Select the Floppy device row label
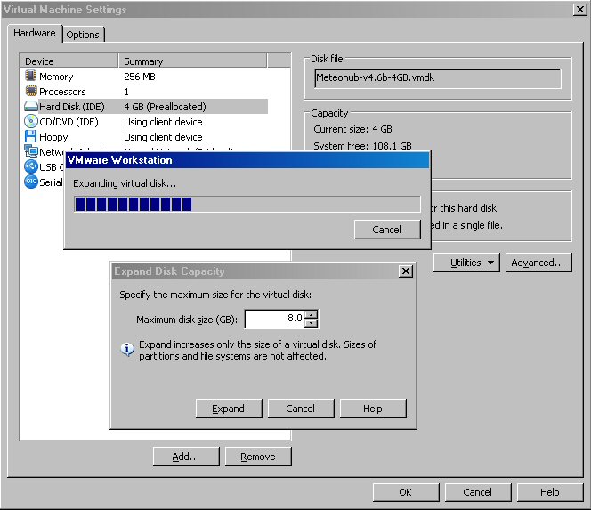This screenshot has width=591, height=510. [53, 137]
